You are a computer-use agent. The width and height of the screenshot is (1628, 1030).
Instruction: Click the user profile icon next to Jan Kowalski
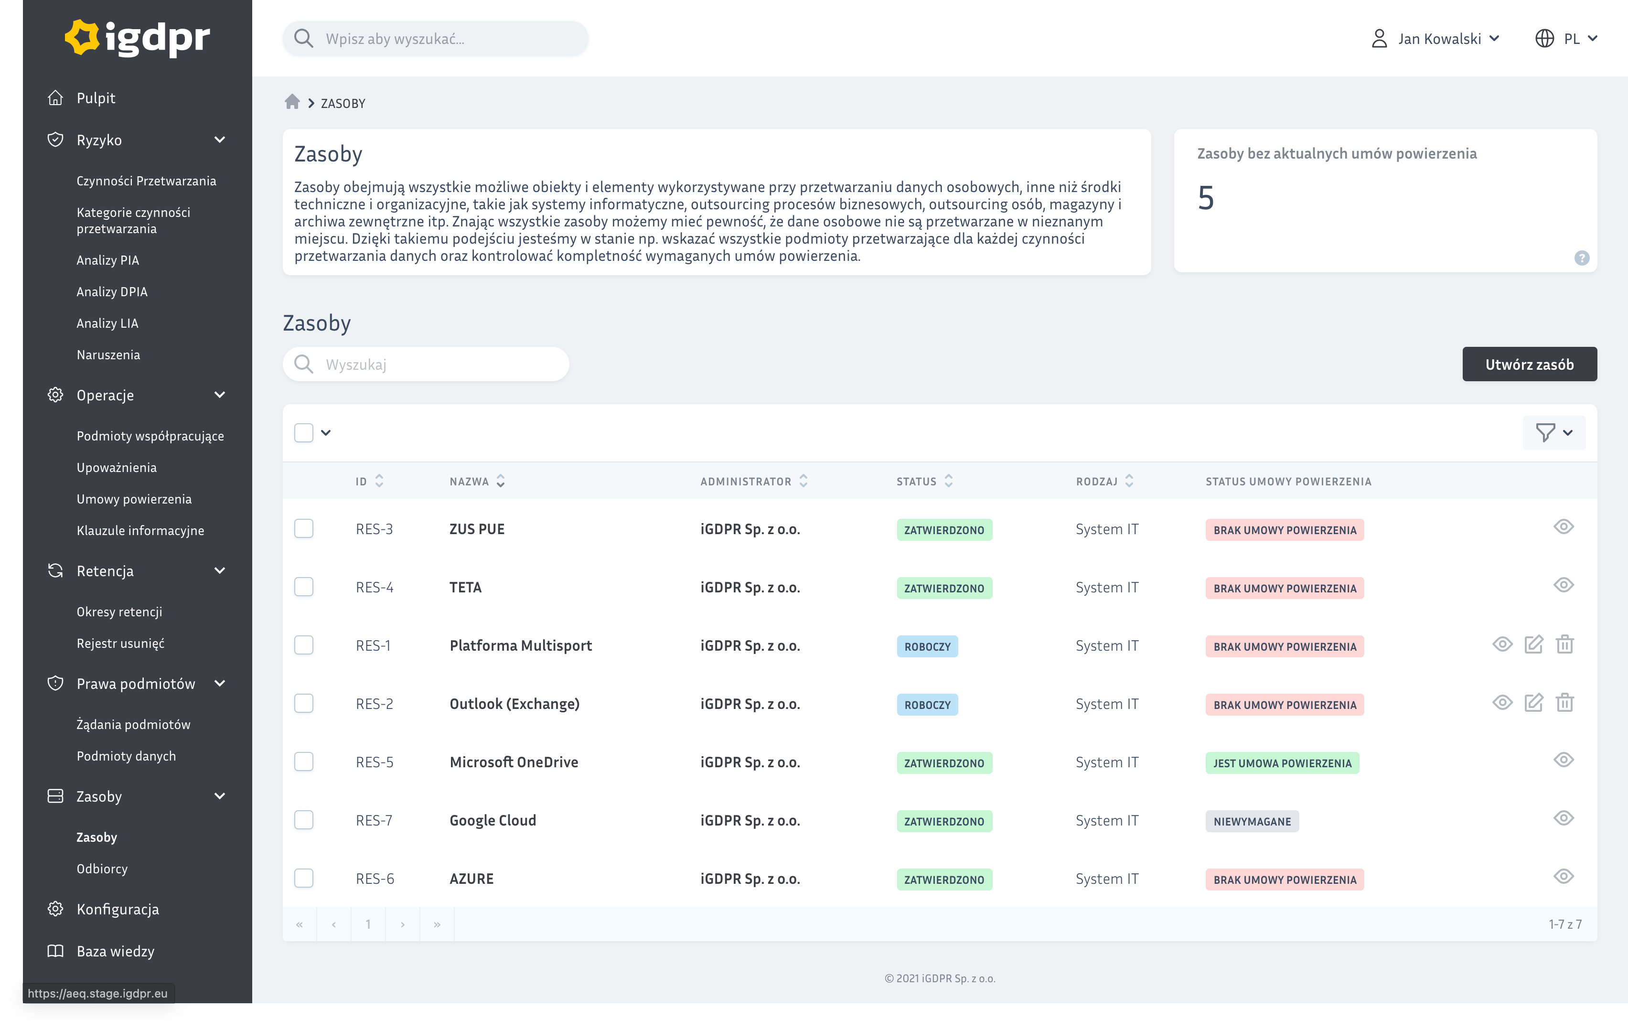(1379, 39)
